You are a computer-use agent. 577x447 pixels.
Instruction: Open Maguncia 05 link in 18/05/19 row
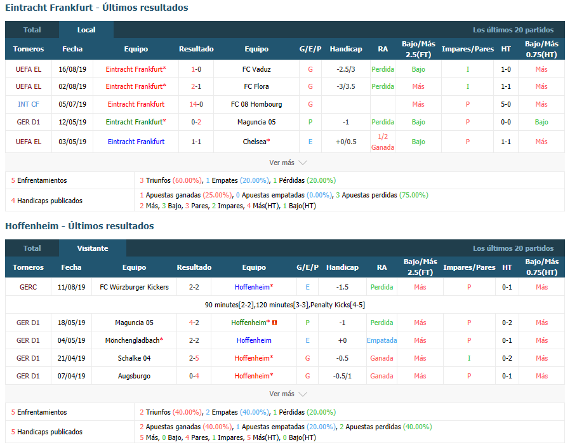134,323
